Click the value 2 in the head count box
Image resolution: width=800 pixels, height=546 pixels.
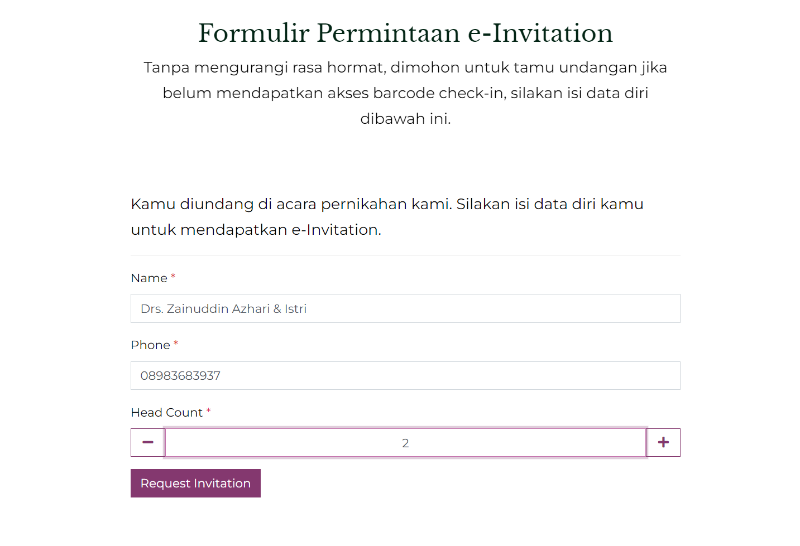pyautogui.click(x=405, y=443)
